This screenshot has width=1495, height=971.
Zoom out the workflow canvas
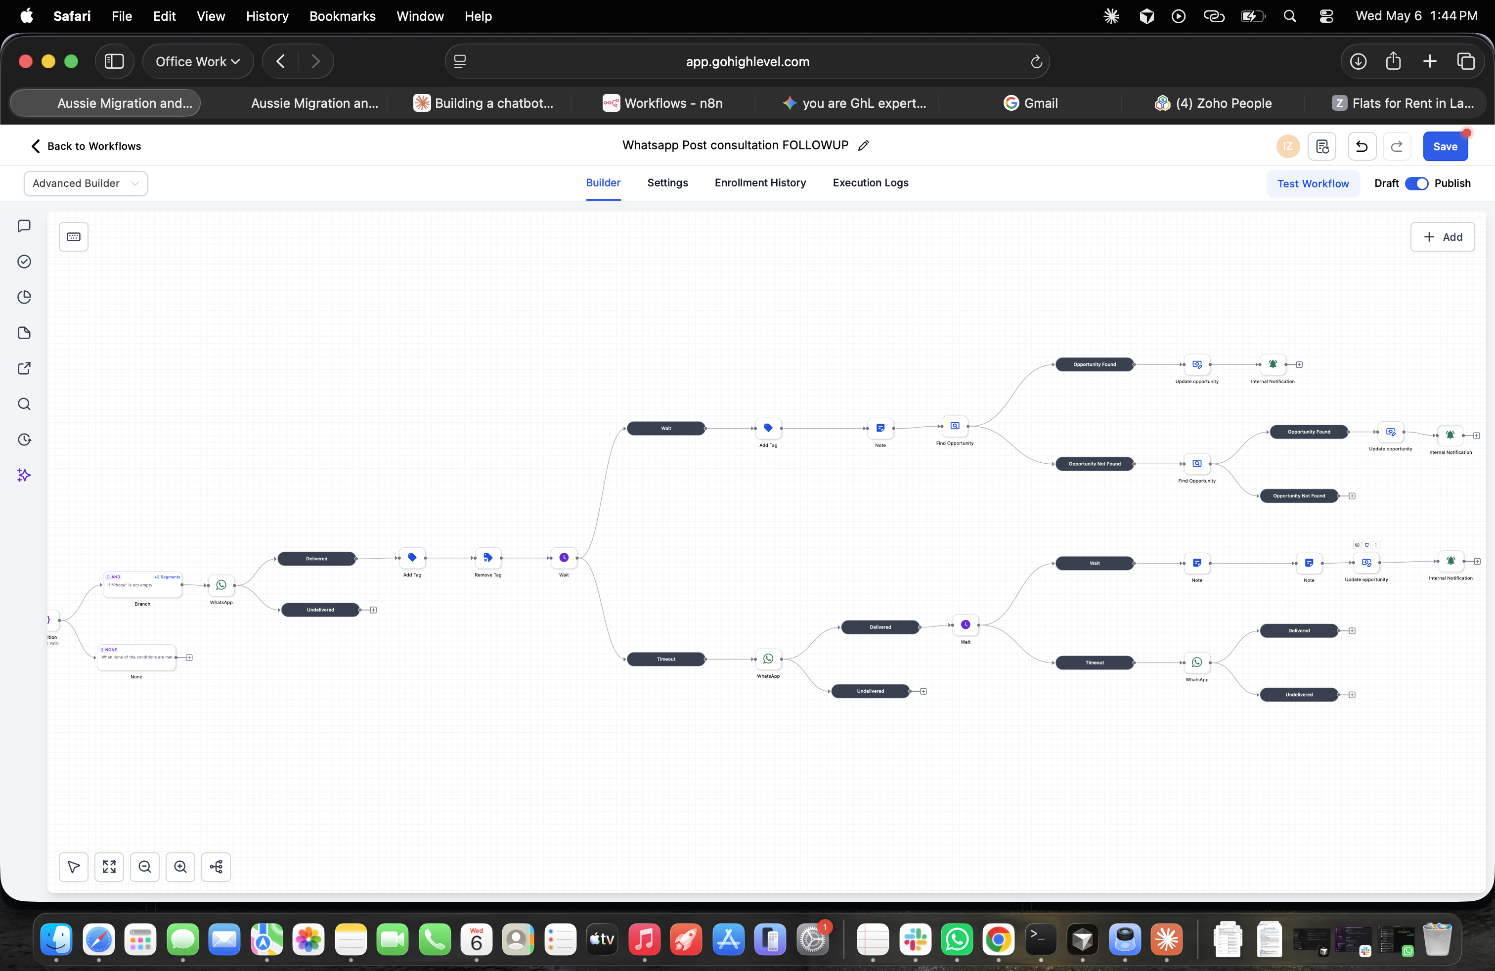coord(144,867)
